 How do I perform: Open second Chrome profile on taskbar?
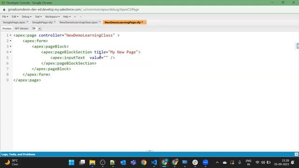coord(175,162)
